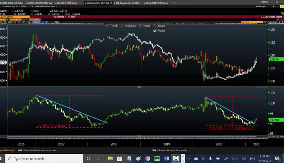Open the notification center icon
This screenshot has width=284, height=163.
pos(277,159)
